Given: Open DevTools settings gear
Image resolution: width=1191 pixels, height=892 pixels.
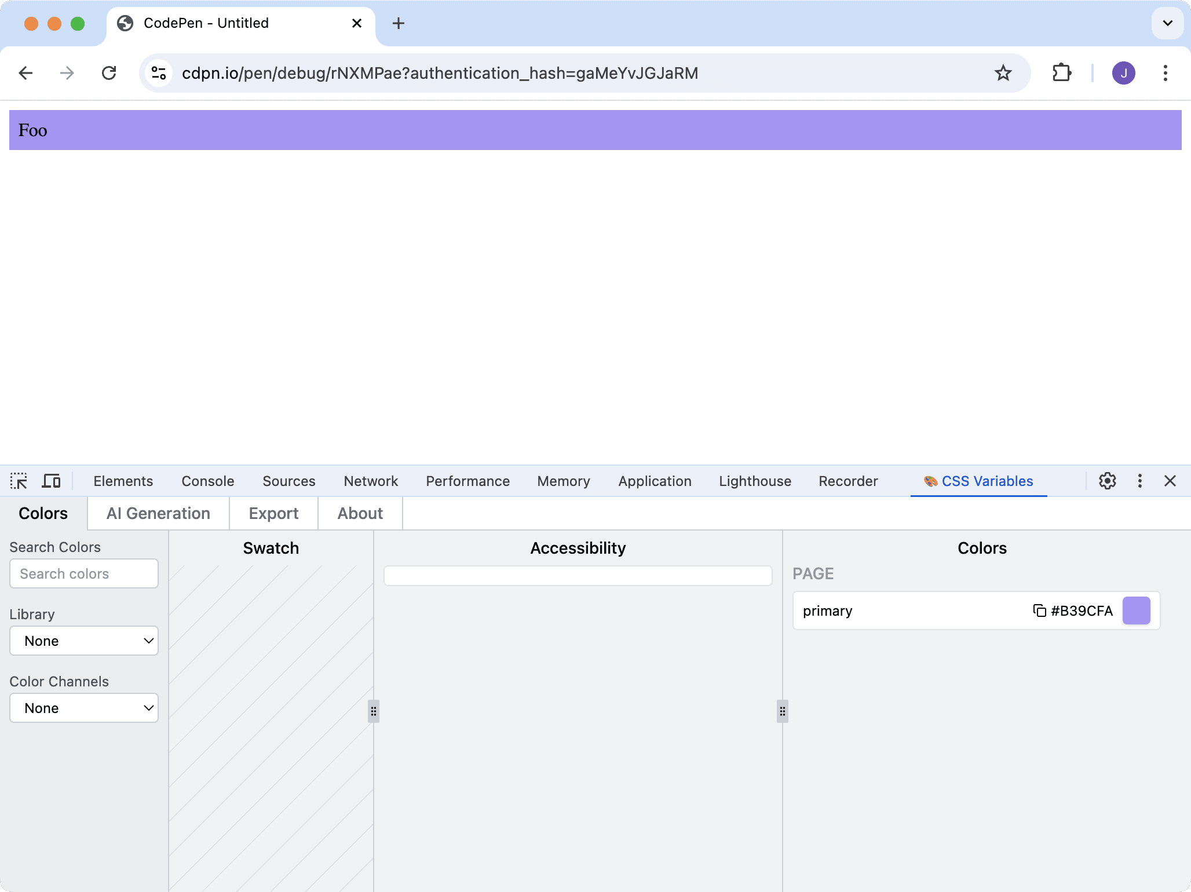Looking at the screenshot, I should click(1107, 481).
